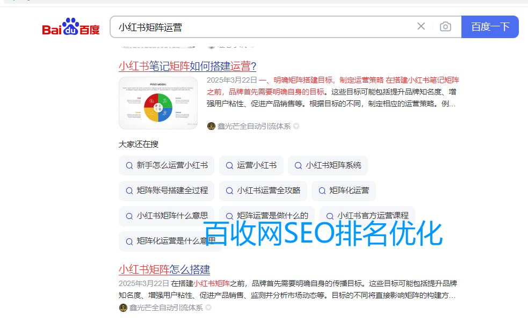The width and height of the screenshot is (528, 322).
Task: Search suggestion 矩阵化运营是什么意思
Action: pyautogui.click(x=170, y=241)
